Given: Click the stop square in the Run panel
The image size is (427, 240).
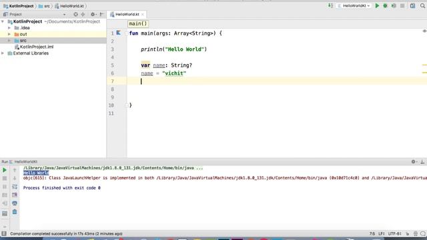Looking at the screenshot, I should [5, 179].
